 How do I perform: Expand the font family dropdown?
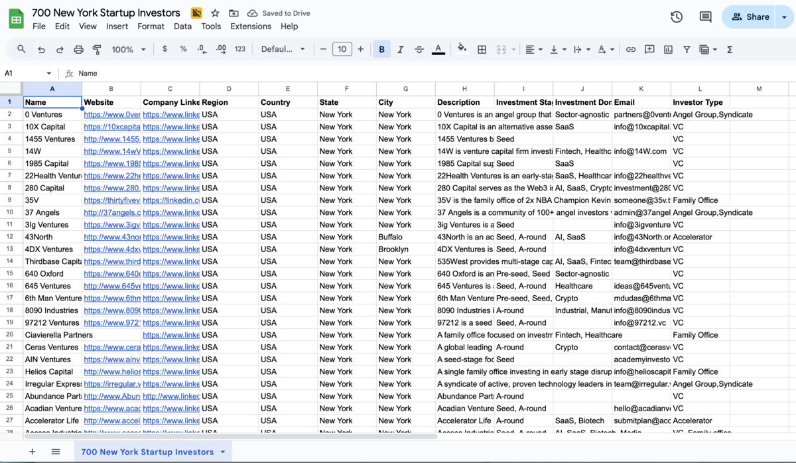pyautogui.click(x=283, y=49)
